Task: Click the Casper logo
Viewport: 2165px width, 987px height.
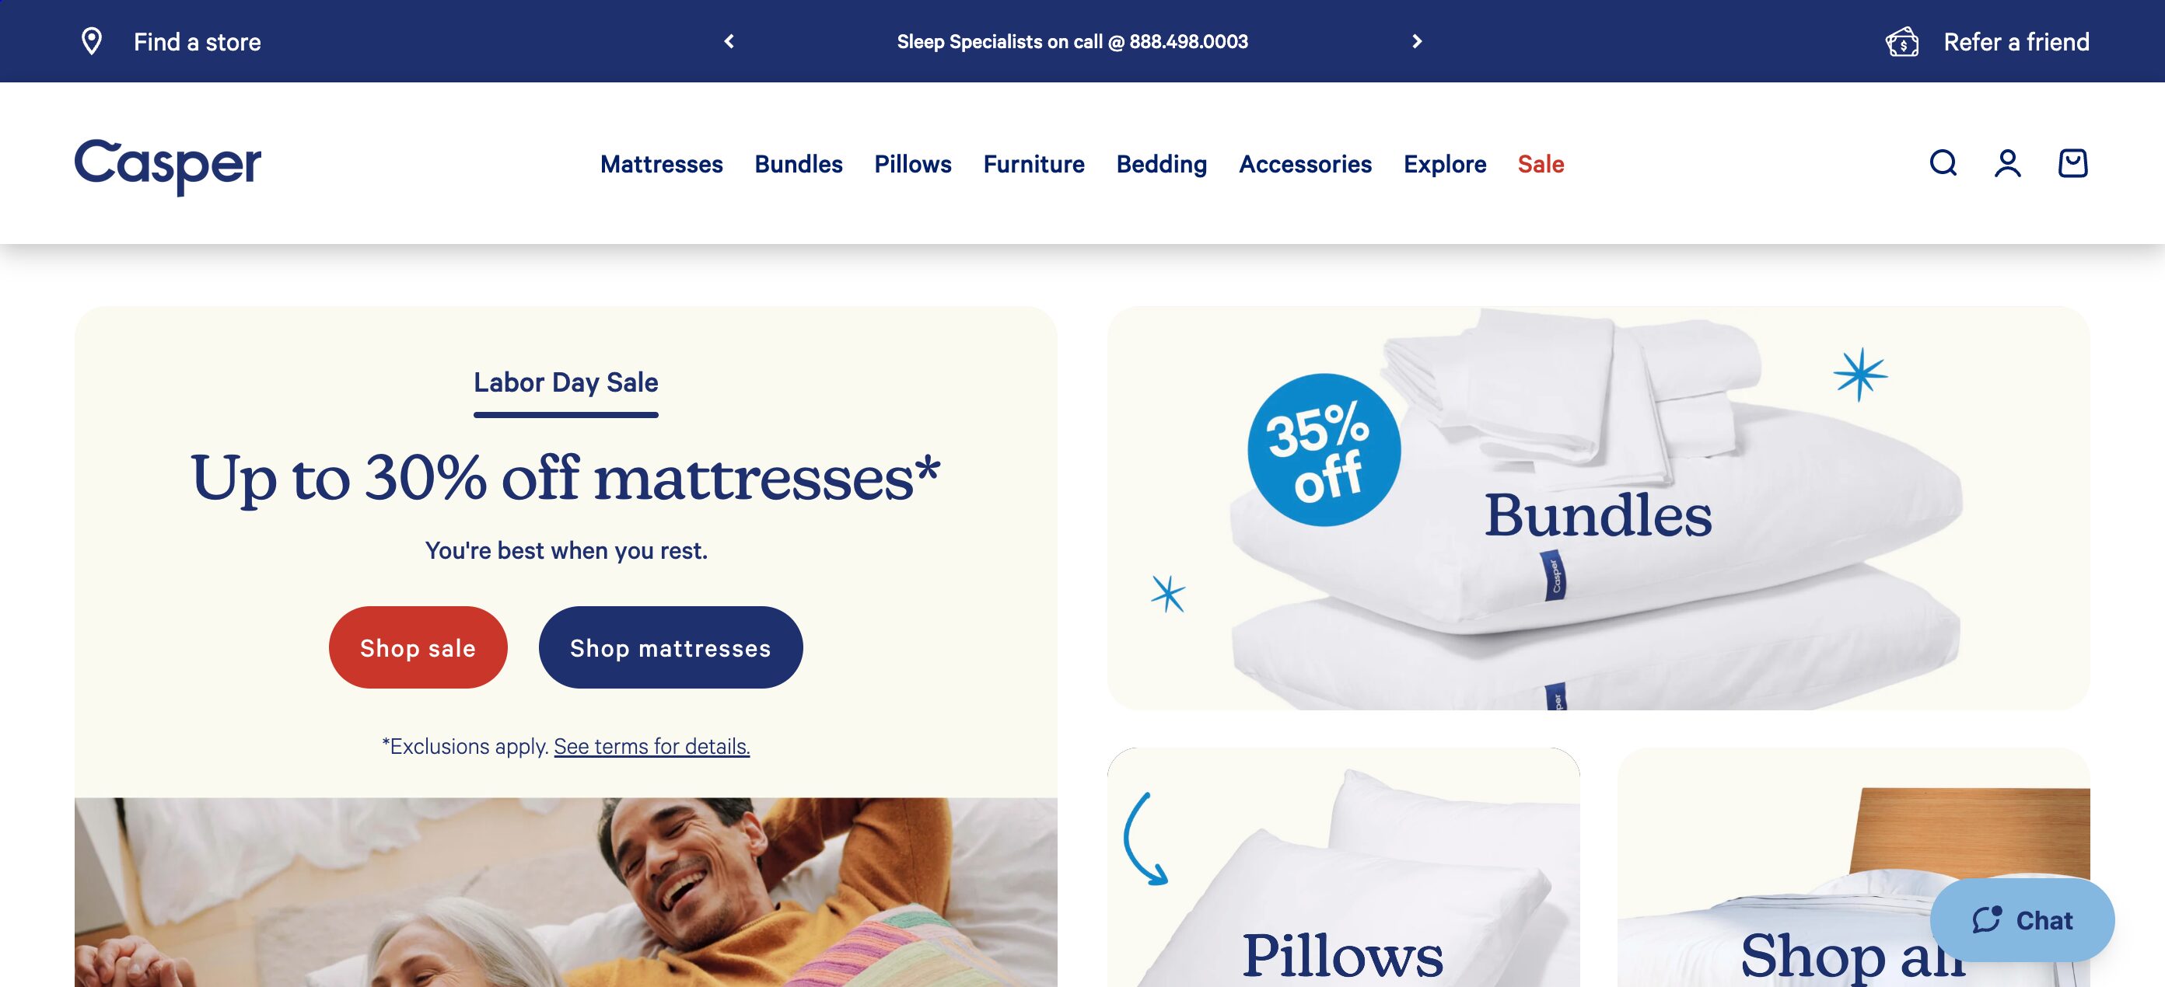Action: point(168,166)
